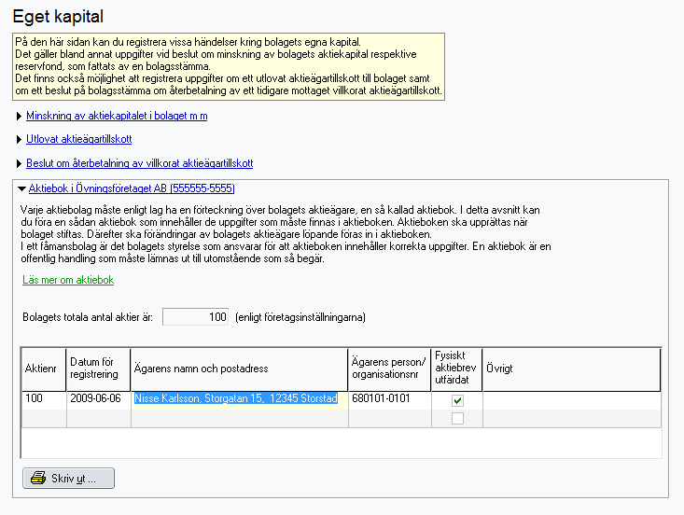Click the label Bolagets totala antal aktier är
Viewport: 684px width, 515px height.
[x=88, y=317]
